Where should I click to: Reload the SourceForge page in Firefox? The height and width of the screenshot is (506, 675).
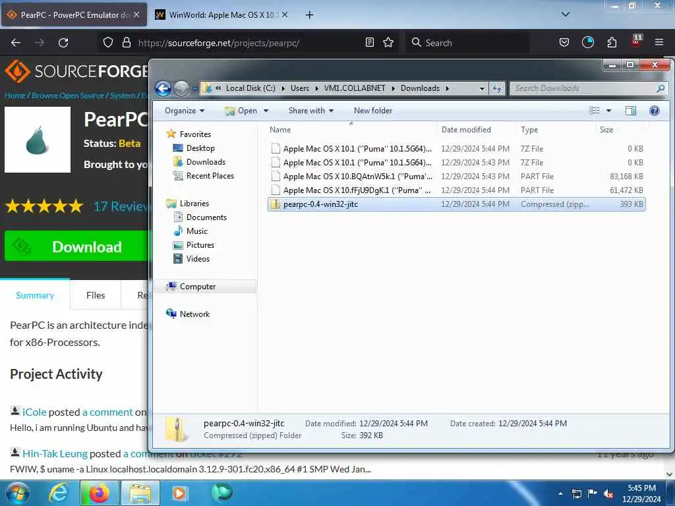point(63,43)
